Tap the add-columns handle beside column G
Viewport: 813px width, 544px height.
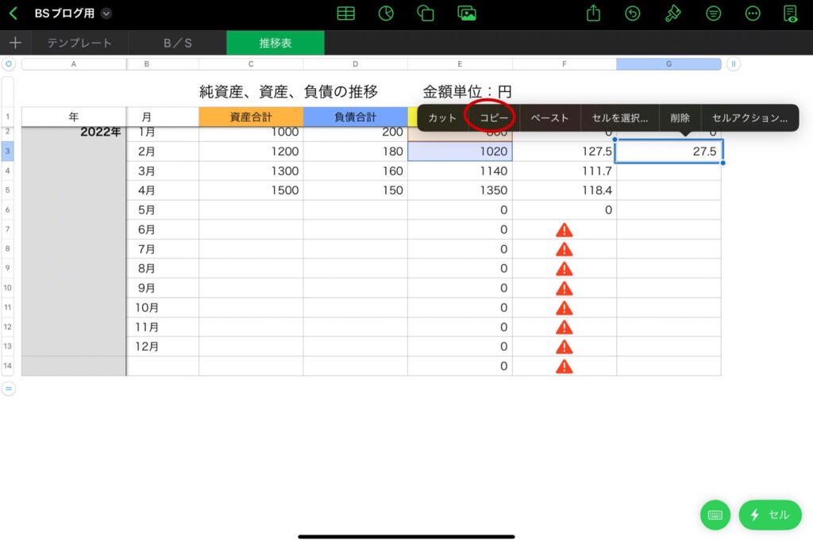[733, 63]
